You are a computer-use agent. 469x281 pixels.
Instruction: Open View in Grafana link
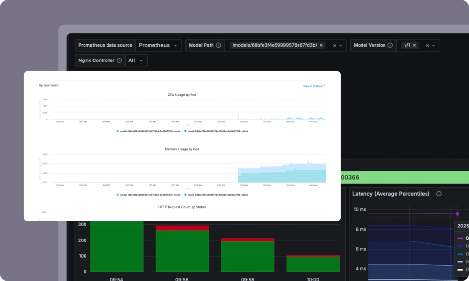coord(312,86)
